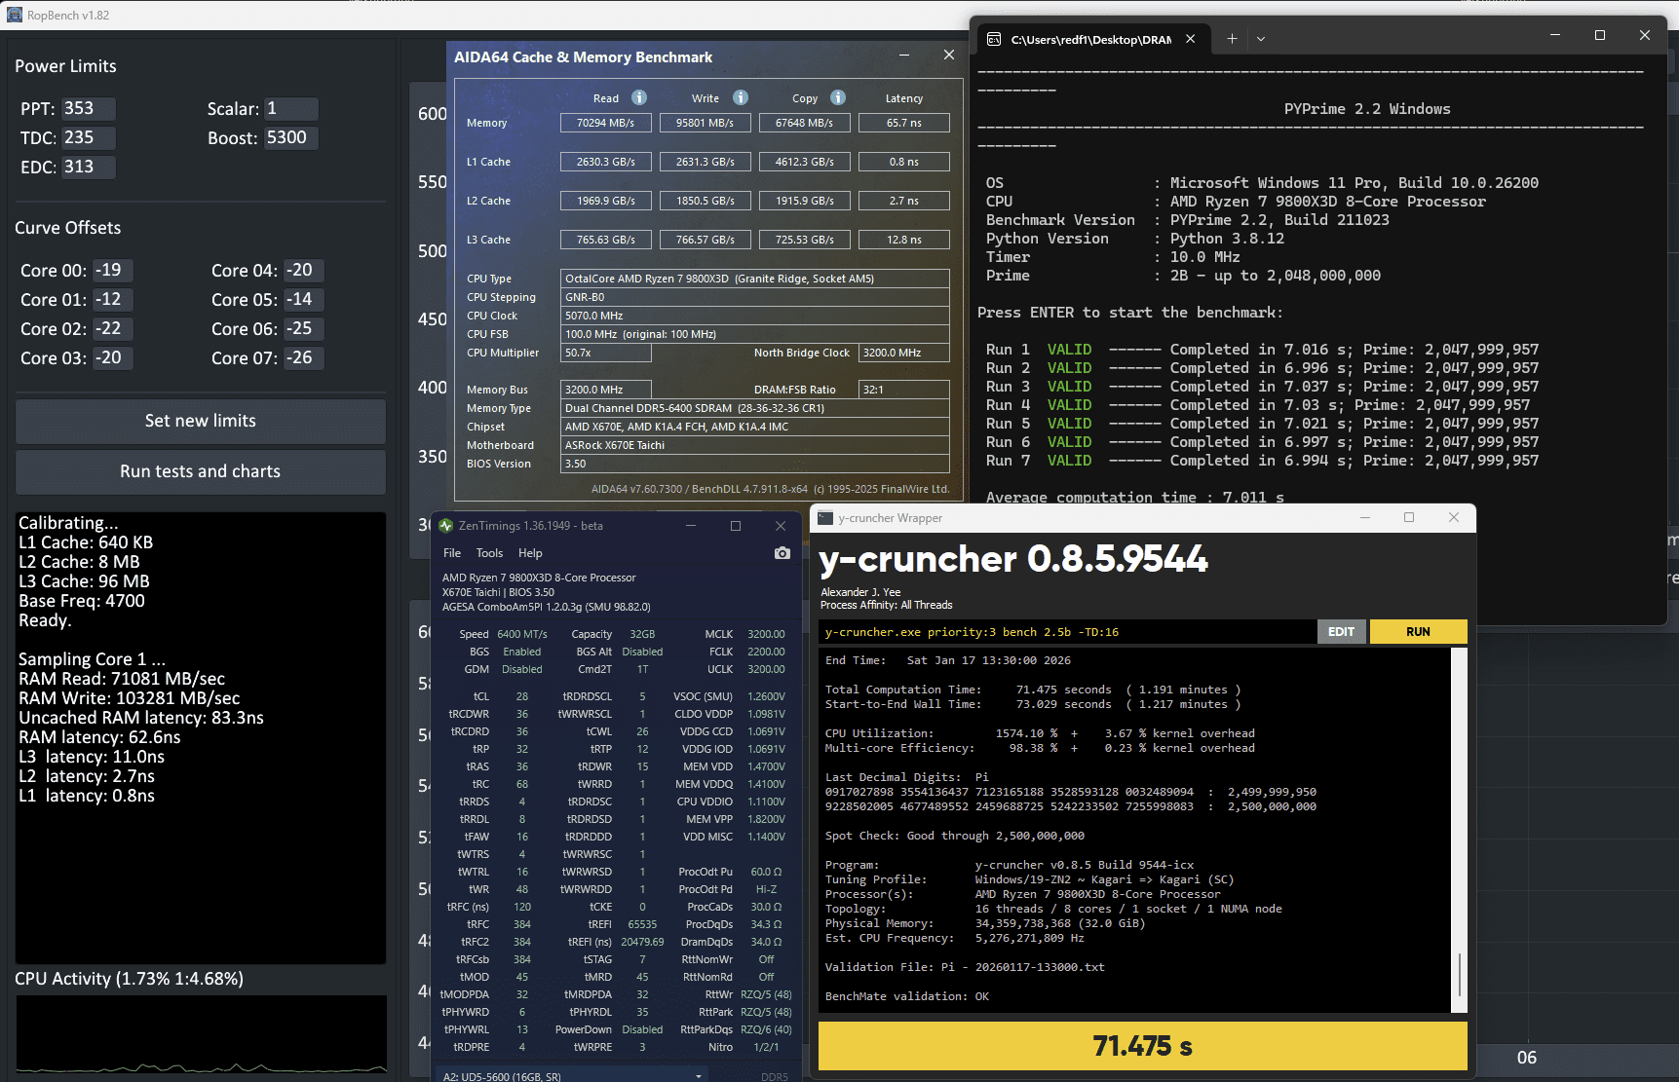Viewport: 1679px width, 1082px height.
Task: Click the Core 07 curve offset field
Action: tap(303, 357)
